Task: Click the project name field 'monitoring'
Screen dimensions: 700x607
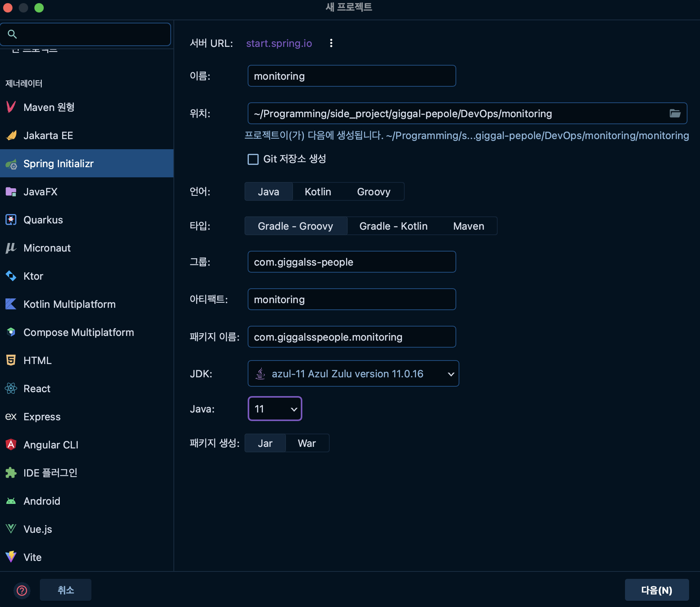Action: click(x=352, y=76)
